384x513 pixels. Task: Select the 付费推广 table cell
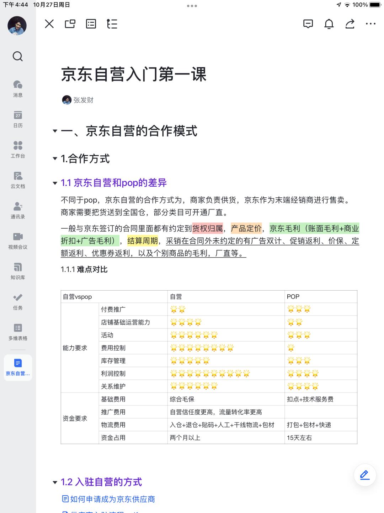133,309
